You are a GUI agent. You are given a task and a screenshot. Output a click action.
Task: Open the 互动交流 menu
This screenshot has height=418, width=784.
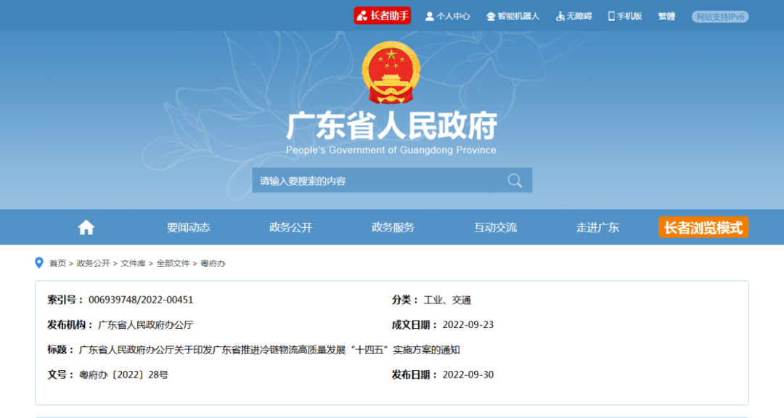pos(496,226)
